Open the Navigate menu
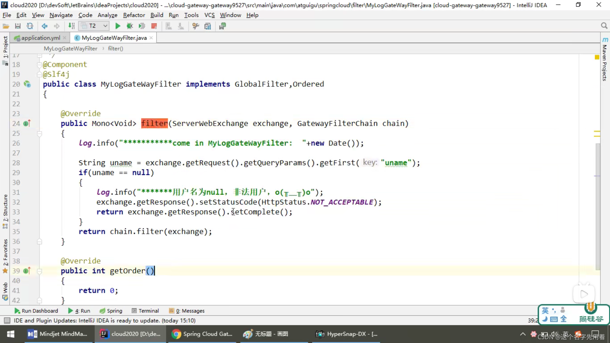Viewport: 610px width, 343px height. pyautogui.click(x=61, y=15)
